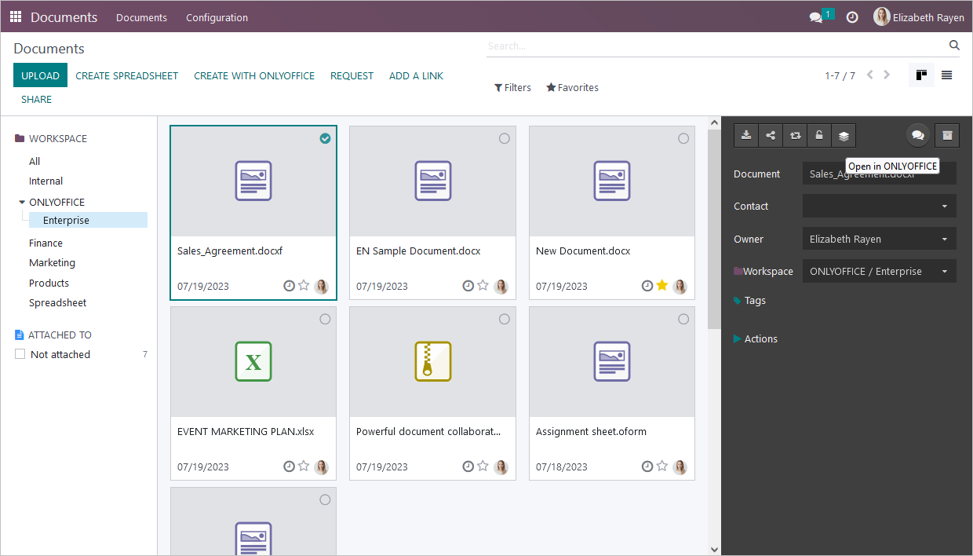Open chatter from side panel chat icon

918,135
